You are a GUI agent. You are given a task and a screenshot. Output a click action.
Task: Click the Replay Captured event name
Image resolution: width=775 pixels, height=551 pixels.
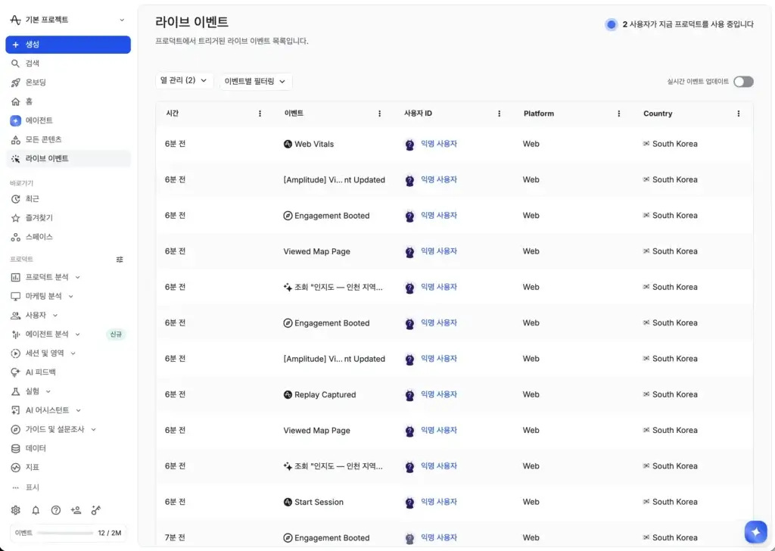(325, 394)
